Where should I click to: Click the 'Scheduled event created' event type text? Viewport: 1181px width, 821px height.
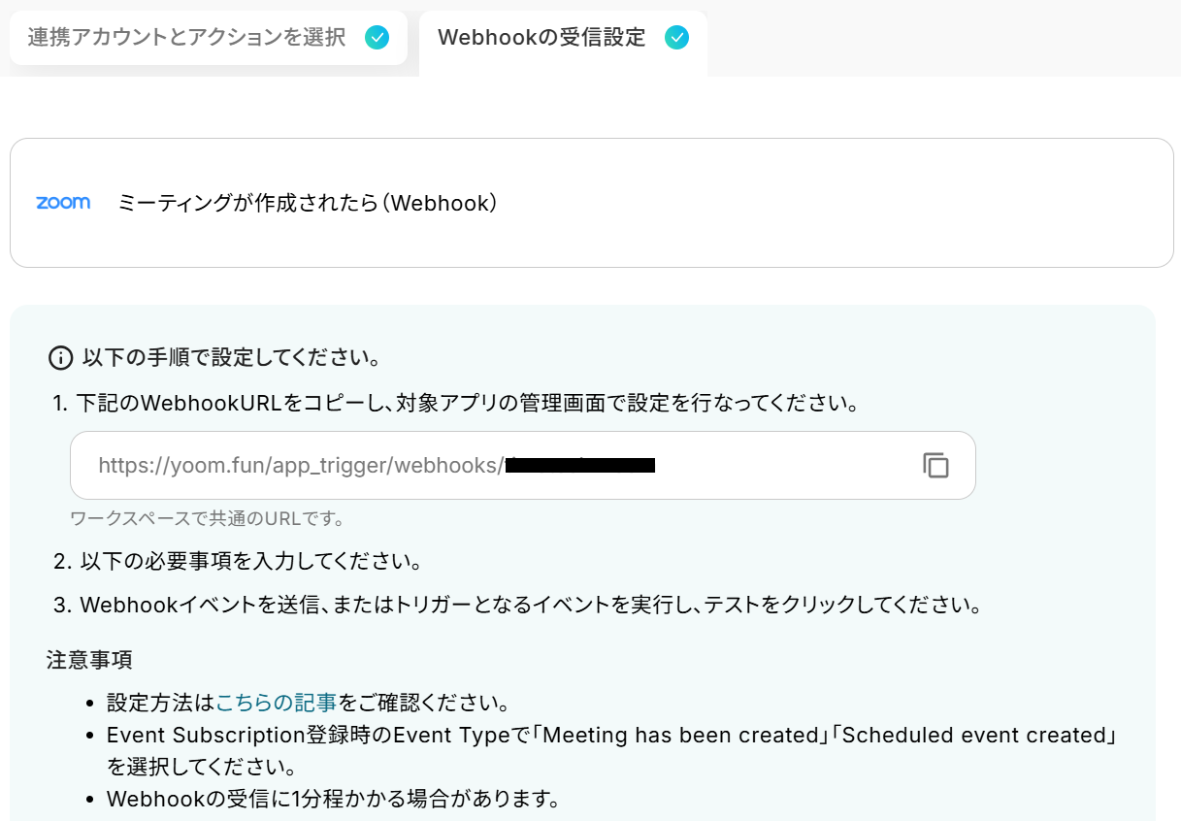click(975, 735)
